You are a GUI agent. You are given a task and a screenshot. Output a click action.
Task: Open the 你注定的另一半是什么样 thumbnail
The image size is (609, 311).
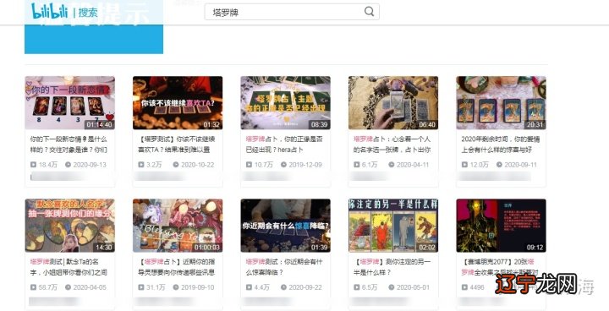point(393,226)
